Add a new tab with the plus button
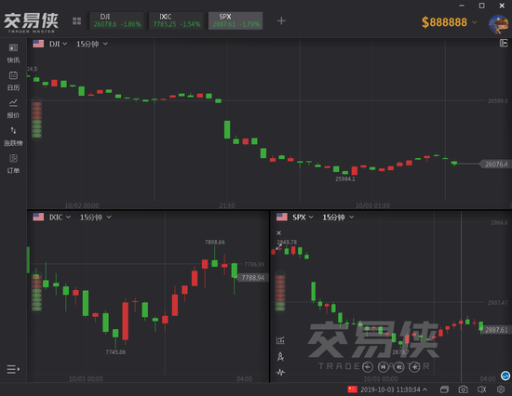The width and height of the screenshot is (512, 396). [281, 20]
